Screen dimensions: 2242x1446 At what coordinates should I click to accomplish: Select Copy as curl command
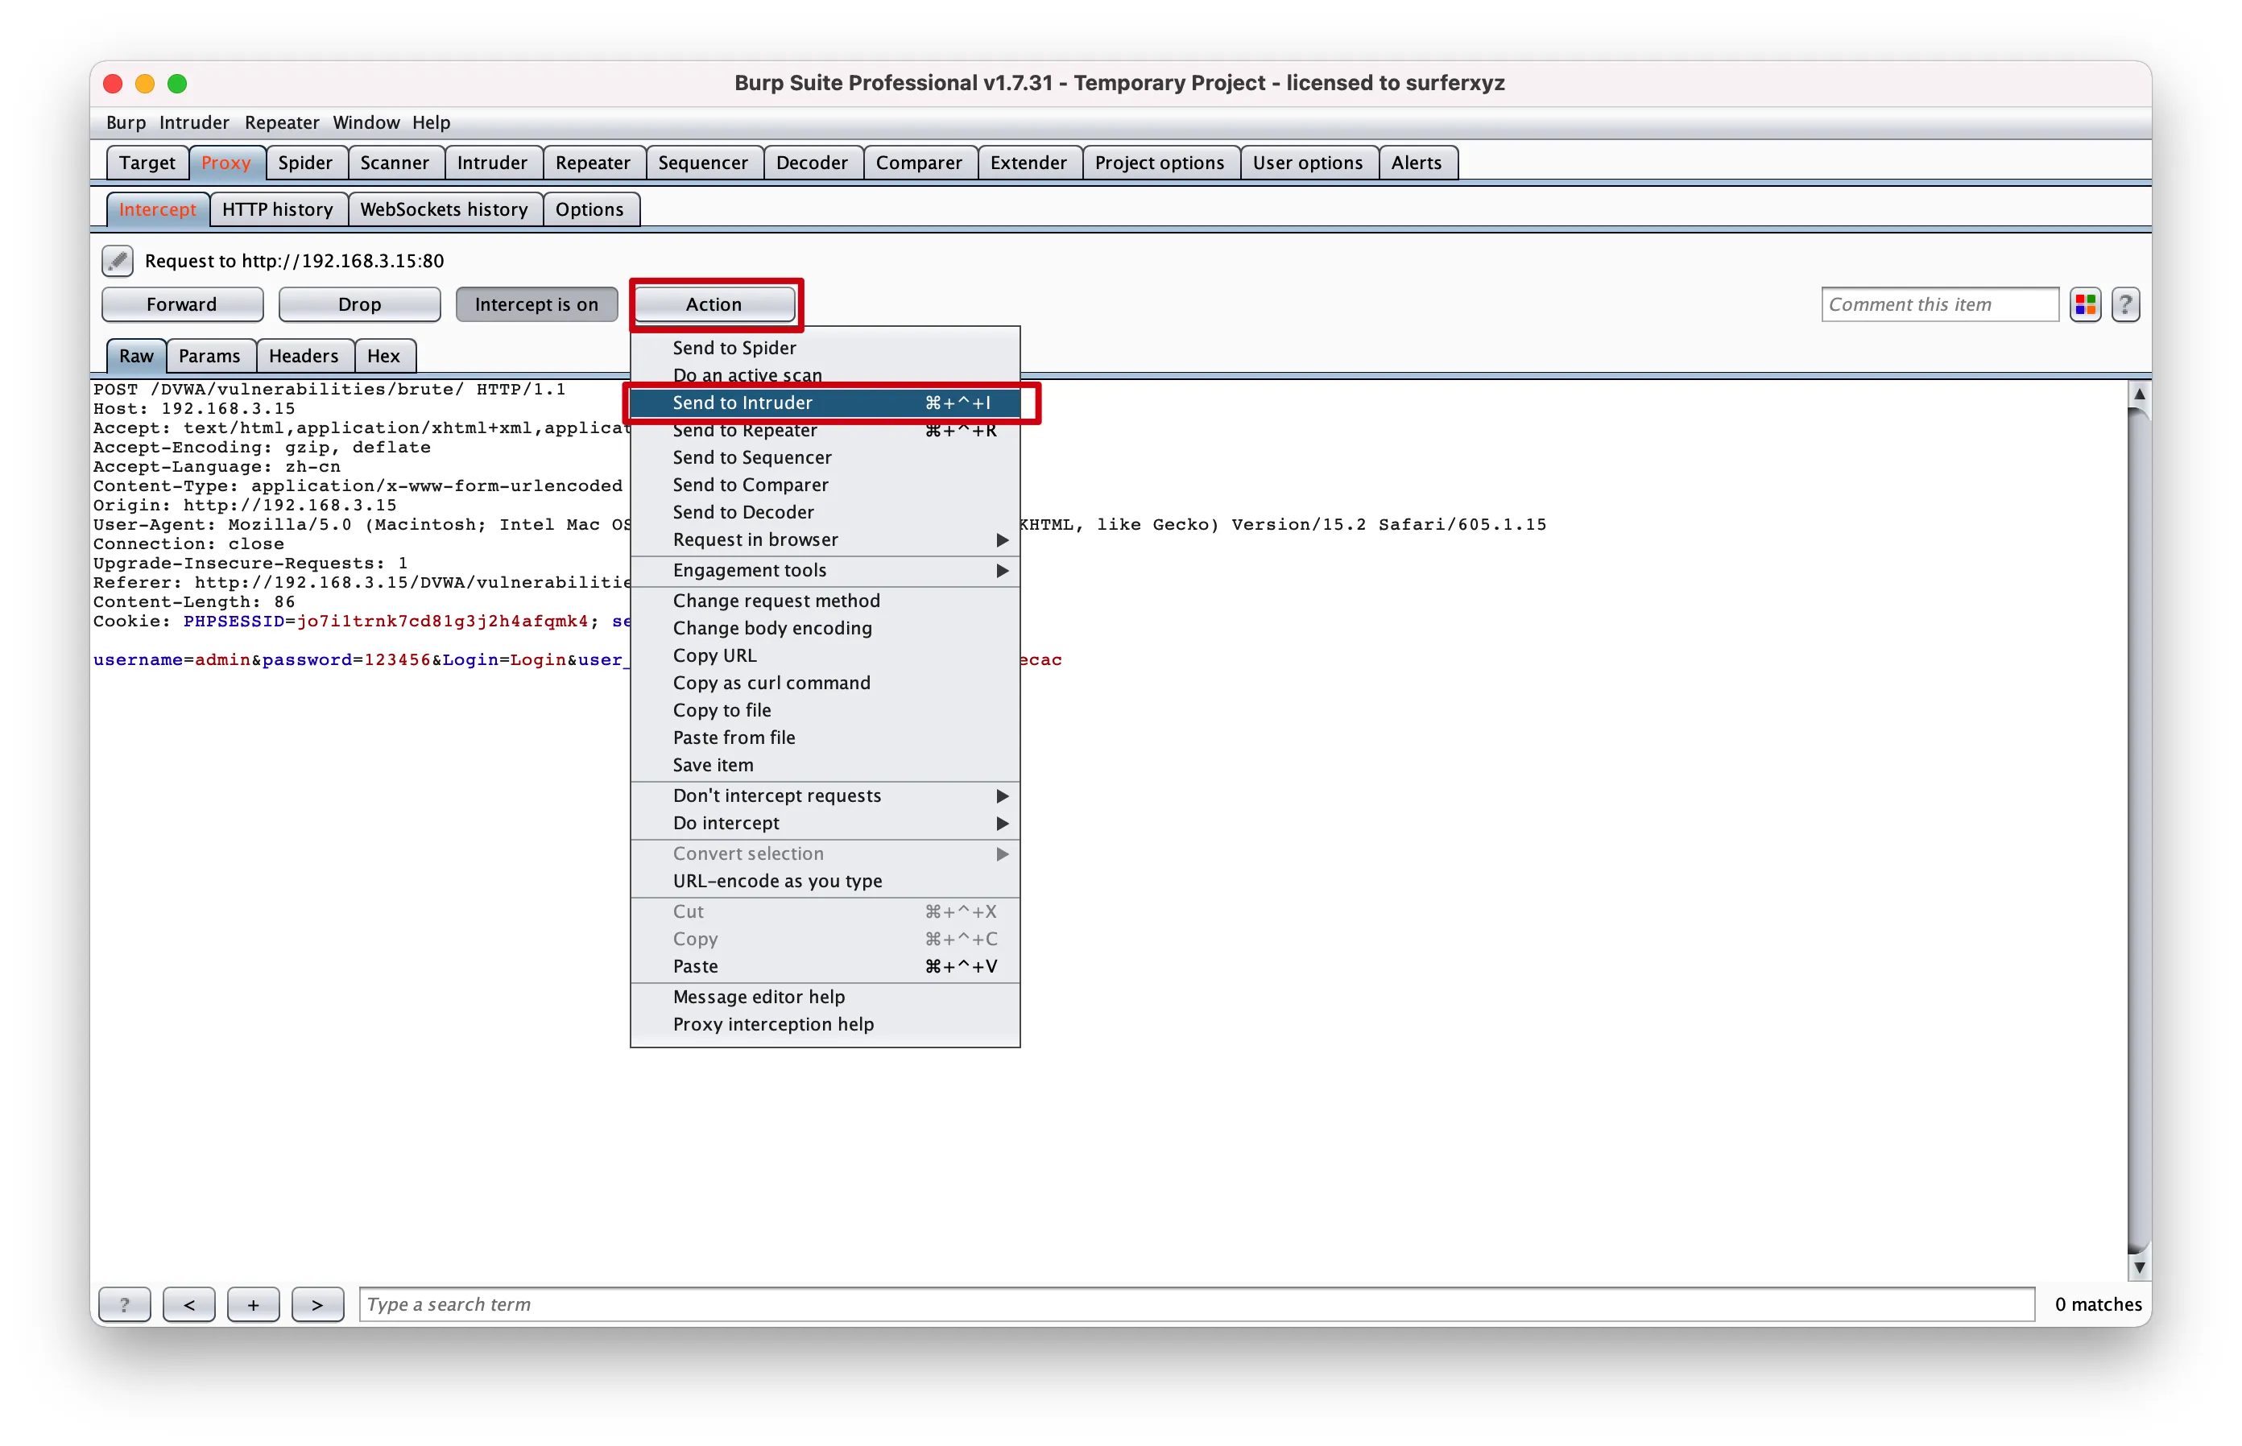[825, 683]
